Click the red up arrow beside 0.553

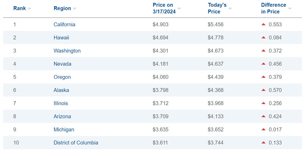(263, 24)
